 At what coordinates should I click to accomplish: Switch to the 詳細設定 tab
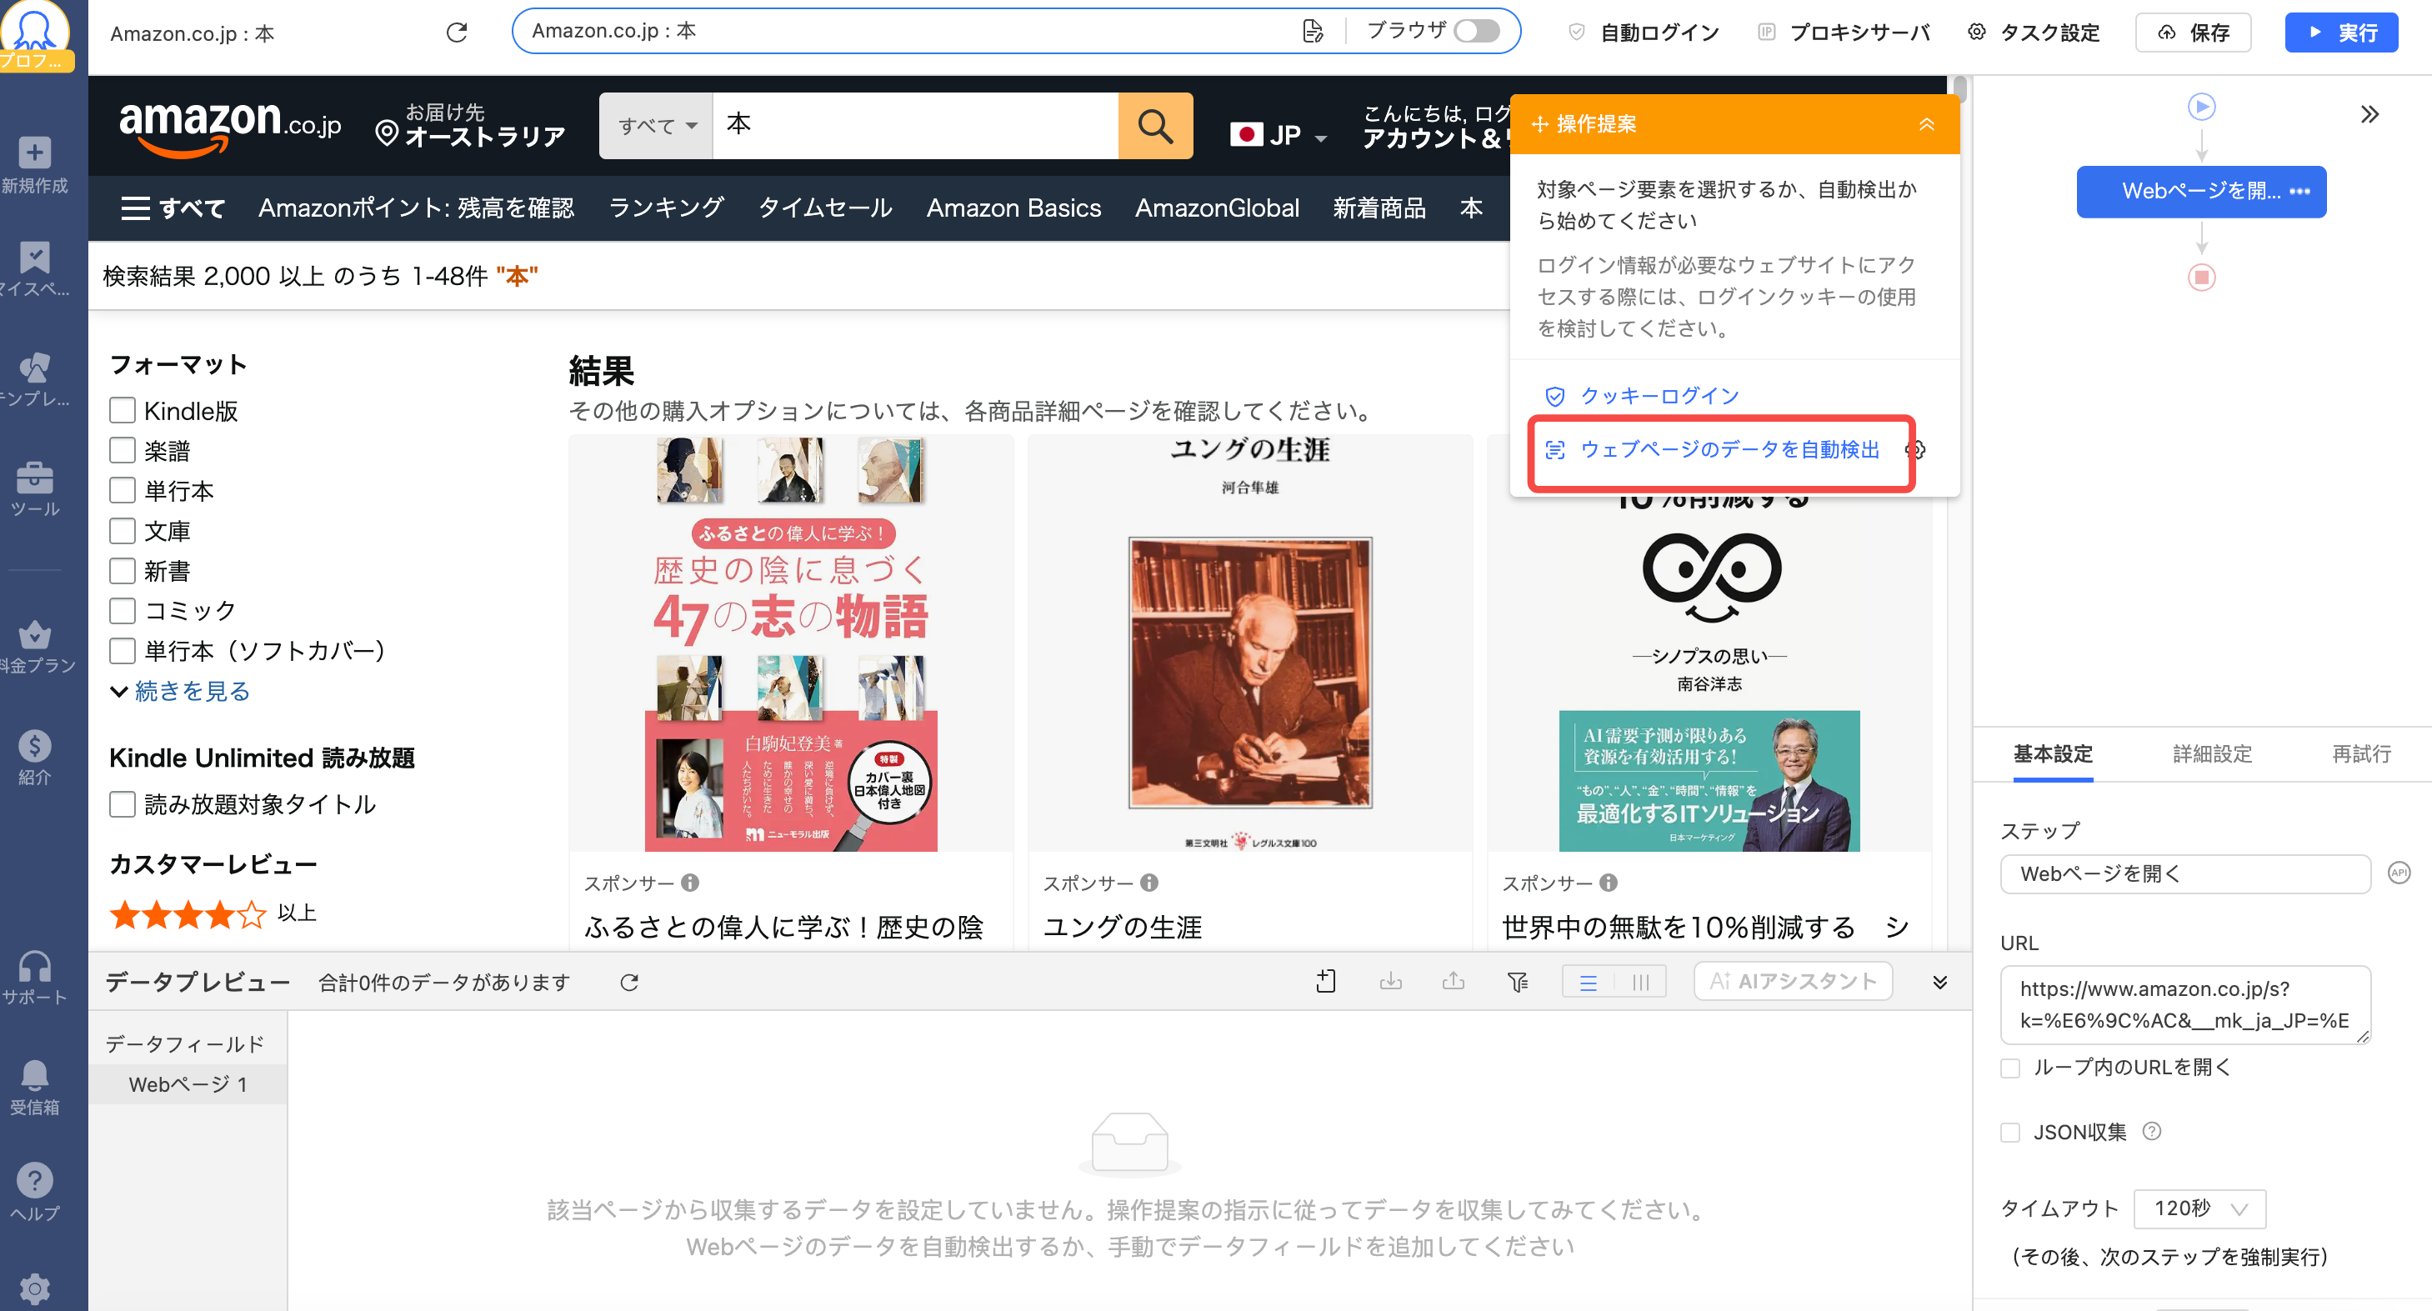coord(2212,753)
